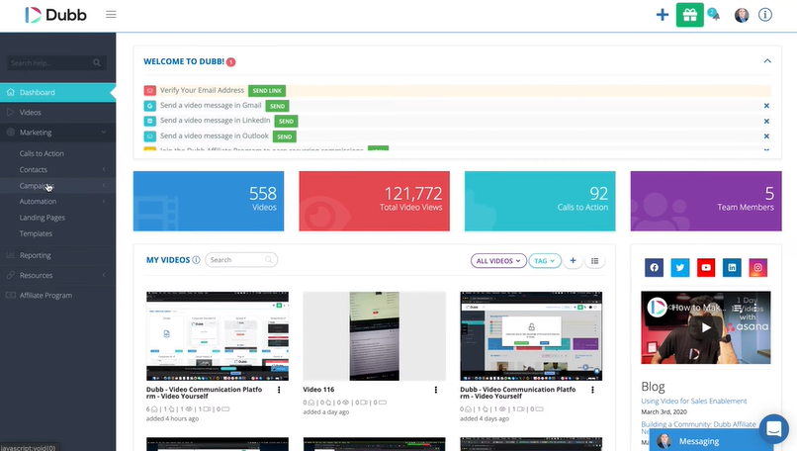Viewport: 797px width, 451px height.
Task: Collapse the Marketing menu section
Action: pyautogui.click(x=104, y=133)
